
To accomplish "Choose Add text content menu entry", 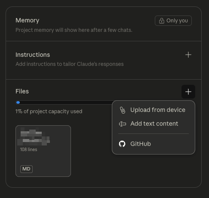I will click(154, 124).
